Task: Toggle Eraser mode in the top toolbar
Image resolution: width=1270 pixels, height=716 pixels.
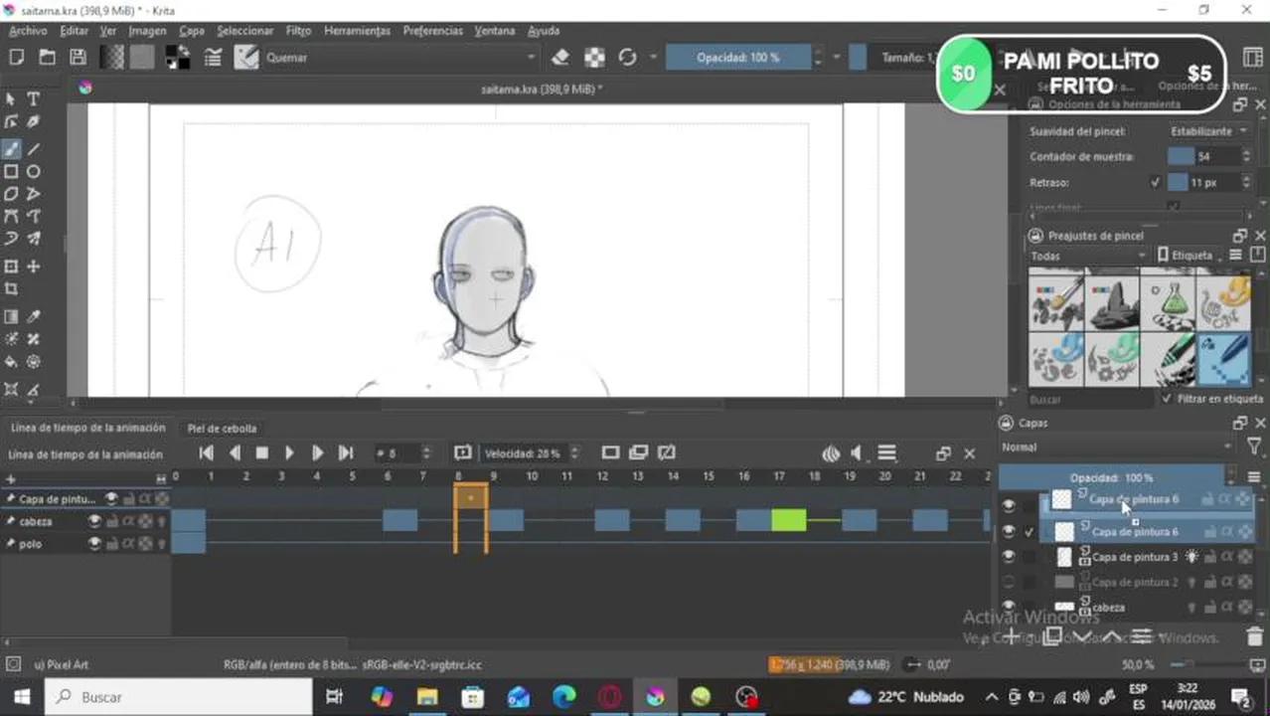Action: point(559,58)
